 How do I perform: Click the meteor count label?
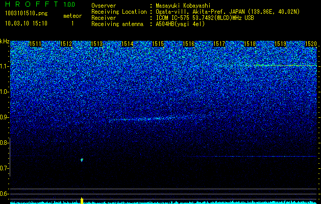(x=72, y=16)
